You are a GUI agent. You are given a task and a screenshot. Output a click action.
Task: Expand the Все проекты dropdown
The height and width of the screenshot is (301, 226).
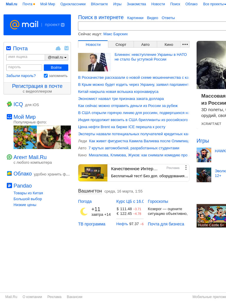point(214,4)
